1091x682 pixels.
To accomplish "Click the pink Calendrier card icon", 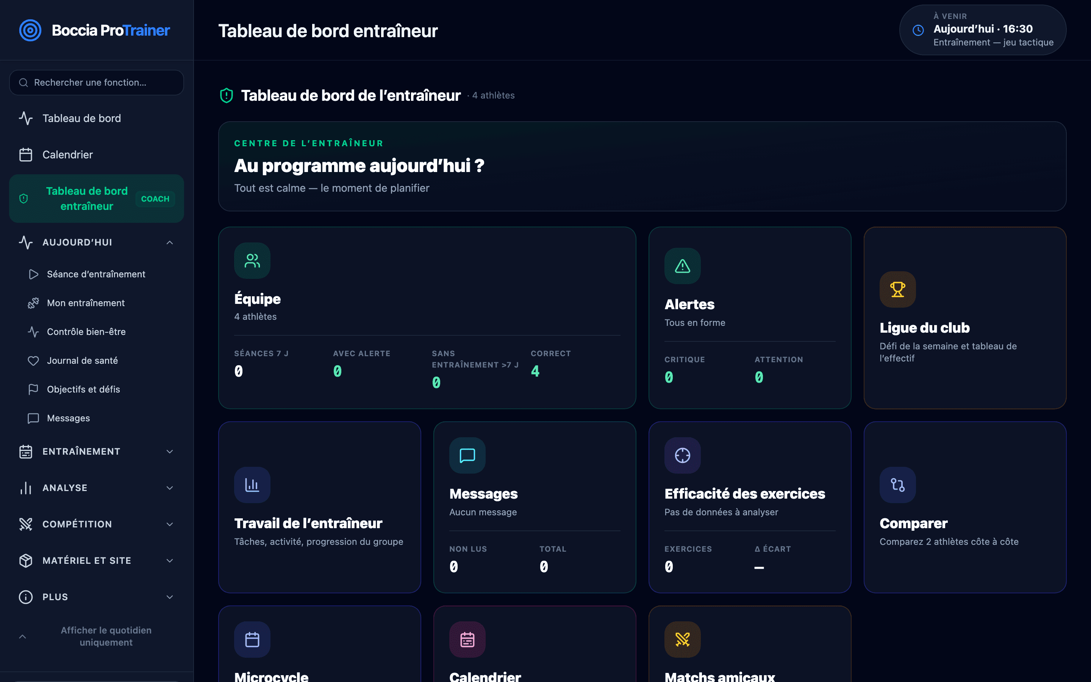I will coord(467,640).
